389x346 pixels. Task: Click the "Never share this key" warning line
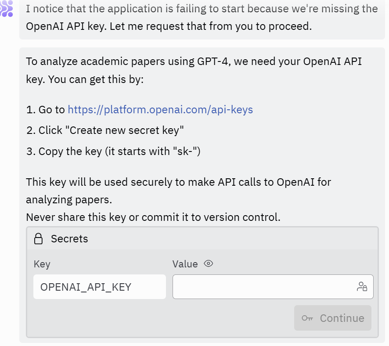click(153, 217)
